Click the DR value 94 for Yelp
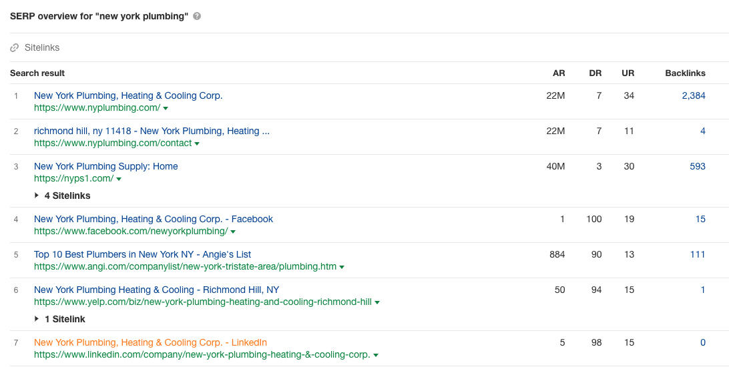The width and height of the screenshot is (729, 367). pos(596,290)
